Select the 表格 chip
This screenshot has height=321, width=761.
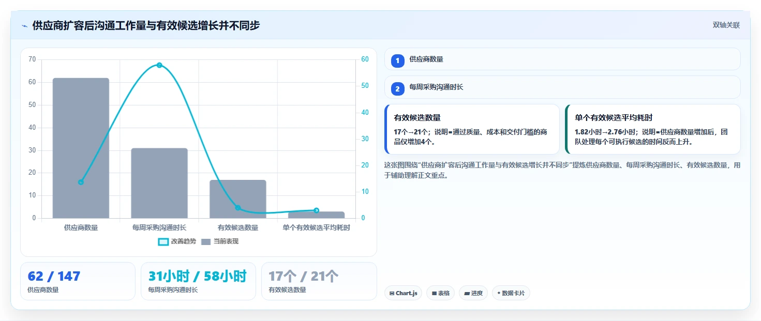click(440, 293)
